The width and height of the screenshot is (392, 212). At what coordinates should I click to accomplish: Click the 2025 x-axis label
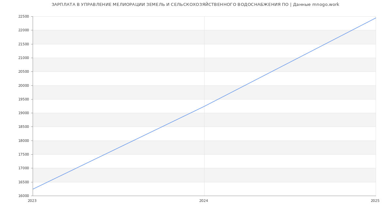[375, 201]
